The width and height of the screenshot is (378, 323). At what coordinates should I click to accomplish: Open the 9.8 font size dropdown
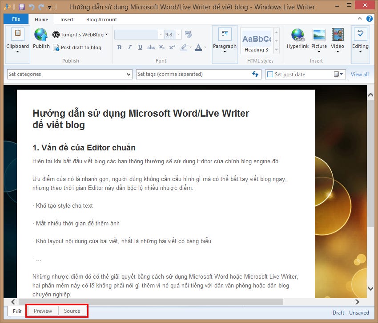[179, 35]
